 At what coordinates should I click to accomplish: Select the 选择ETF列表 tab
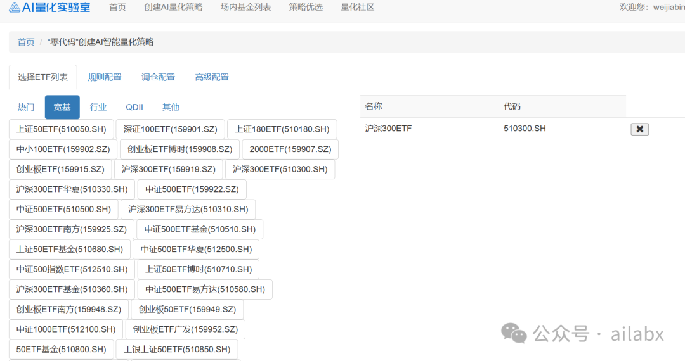pyautogui.click(x=43, y=77)
